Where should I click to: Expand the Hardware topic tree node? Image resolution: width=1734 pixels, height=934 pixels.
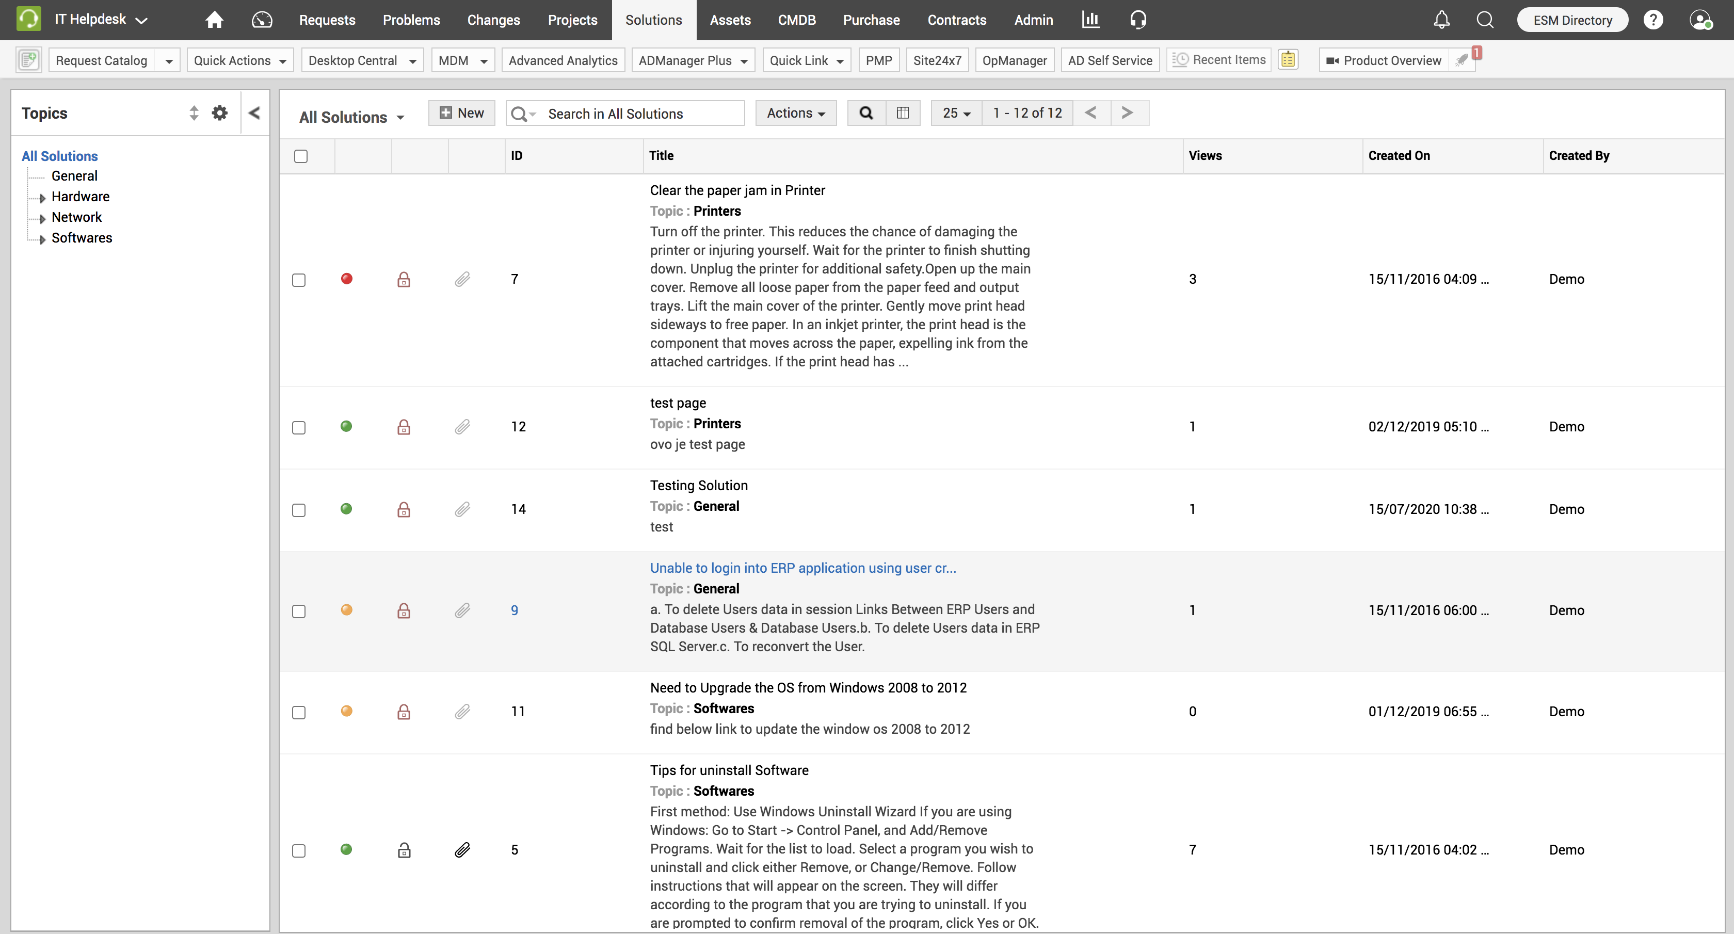coord(42,198)
